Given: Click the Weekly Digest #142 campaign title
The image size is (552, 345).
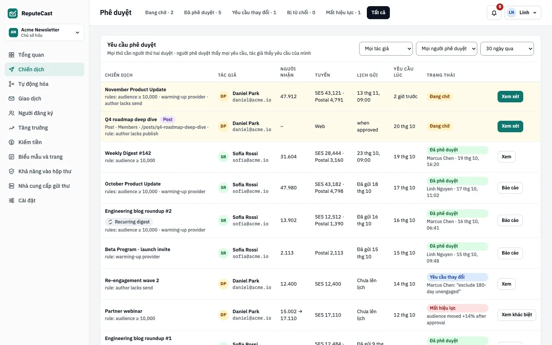Looking at the screenshot, I should (128, 153).
